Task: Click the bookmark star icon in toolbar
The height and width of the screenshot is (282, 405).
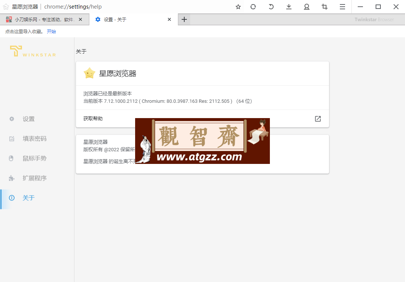Action: (238, 7)
